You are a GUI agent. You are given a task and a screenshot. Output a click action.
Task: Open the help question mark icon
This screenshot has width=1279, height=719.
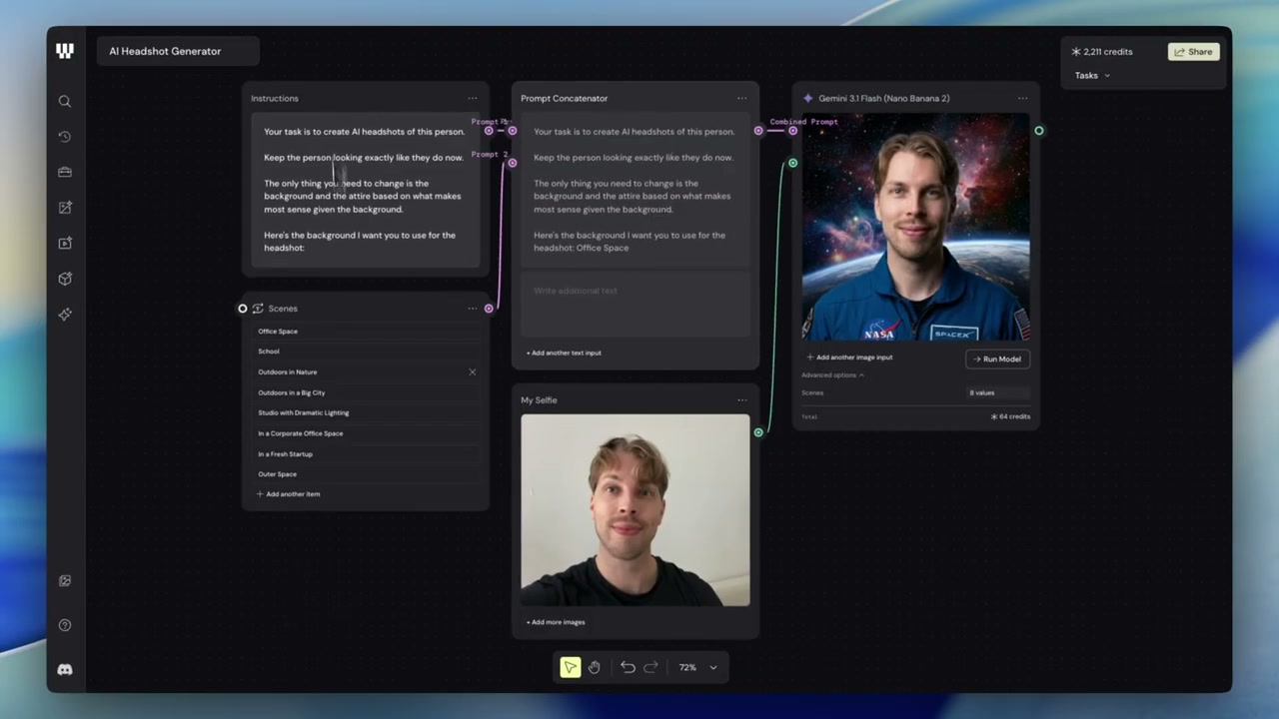pos(65,625)
